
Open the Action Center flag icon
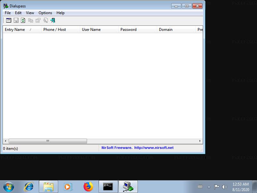click(217, 187)
